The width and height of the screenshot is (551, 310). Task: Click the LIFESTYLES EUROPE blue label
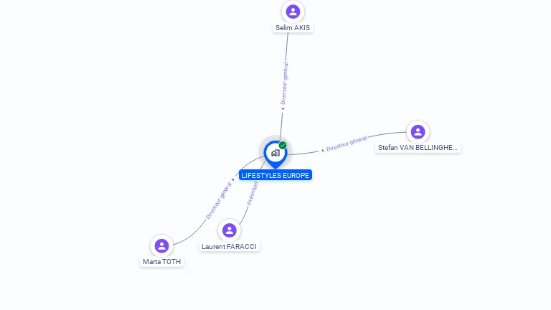click(275, 175)
